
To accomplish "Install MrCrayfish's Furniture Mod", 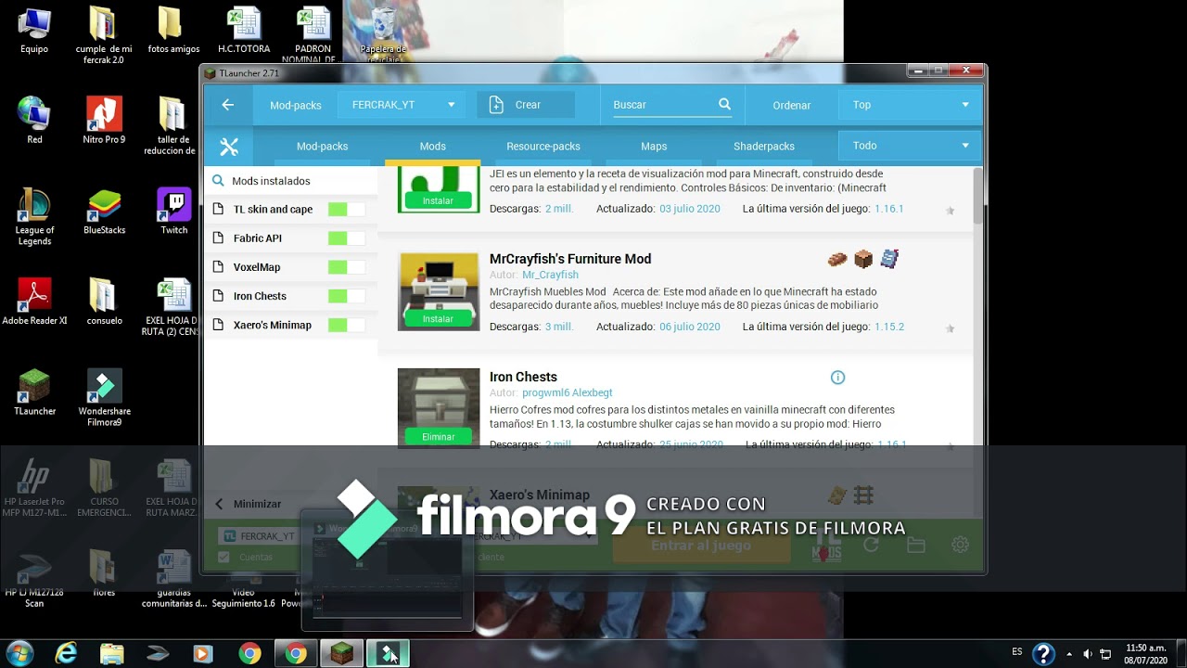I will 438,319.
